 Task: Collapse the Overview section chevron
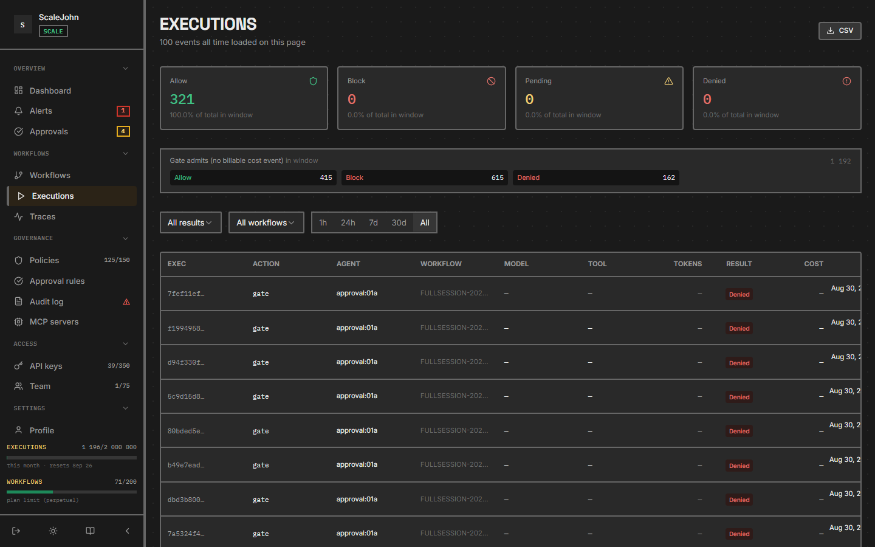pos(126,69)
